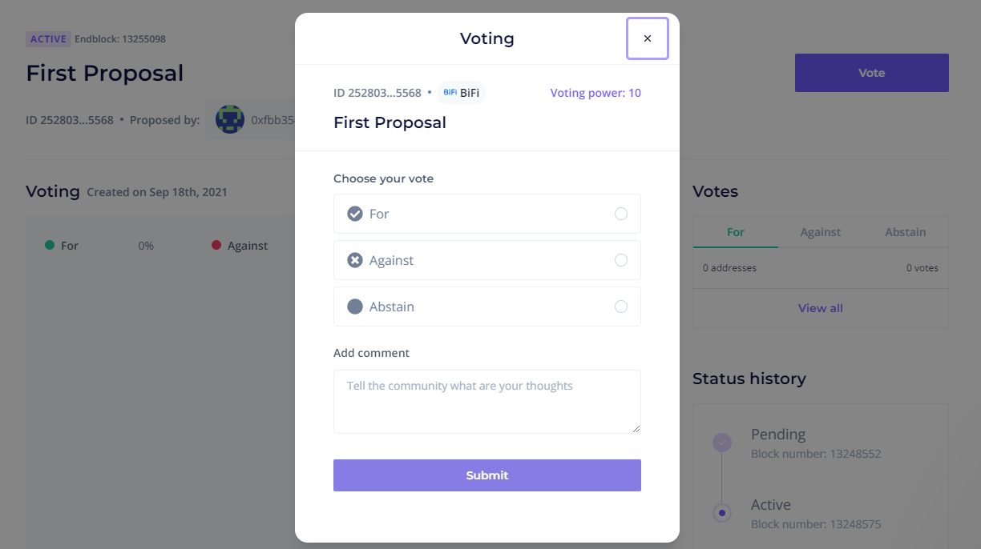Select the Against radio button

pyautogui.click(x=621, y=260)
